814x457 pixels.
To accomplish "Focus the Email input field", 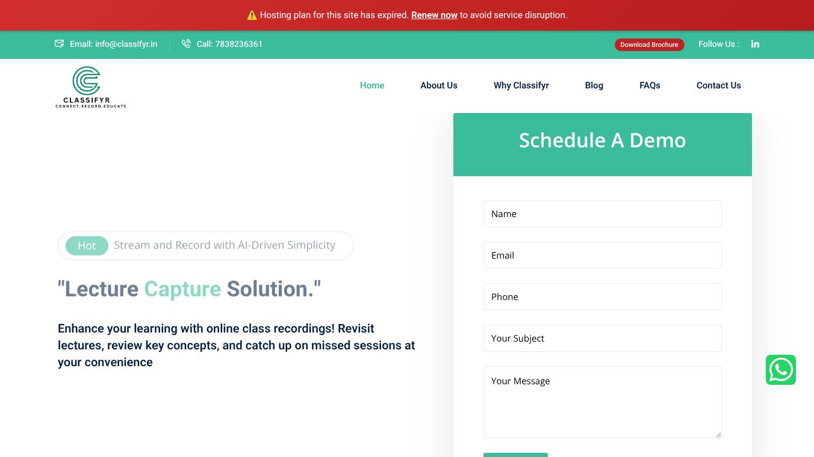I will [602, 255].
